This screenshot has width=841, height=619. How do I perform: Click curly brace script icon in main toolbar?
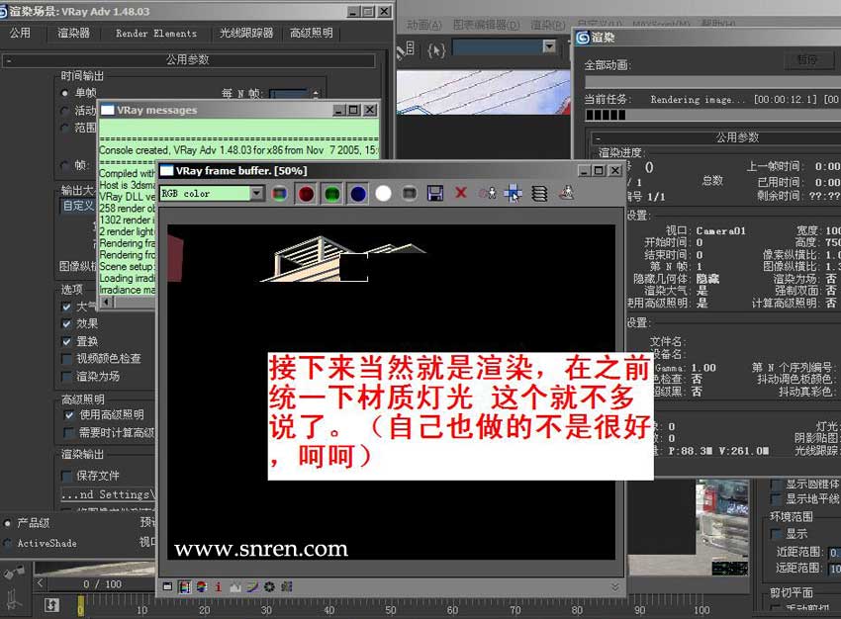click(436, 50)
